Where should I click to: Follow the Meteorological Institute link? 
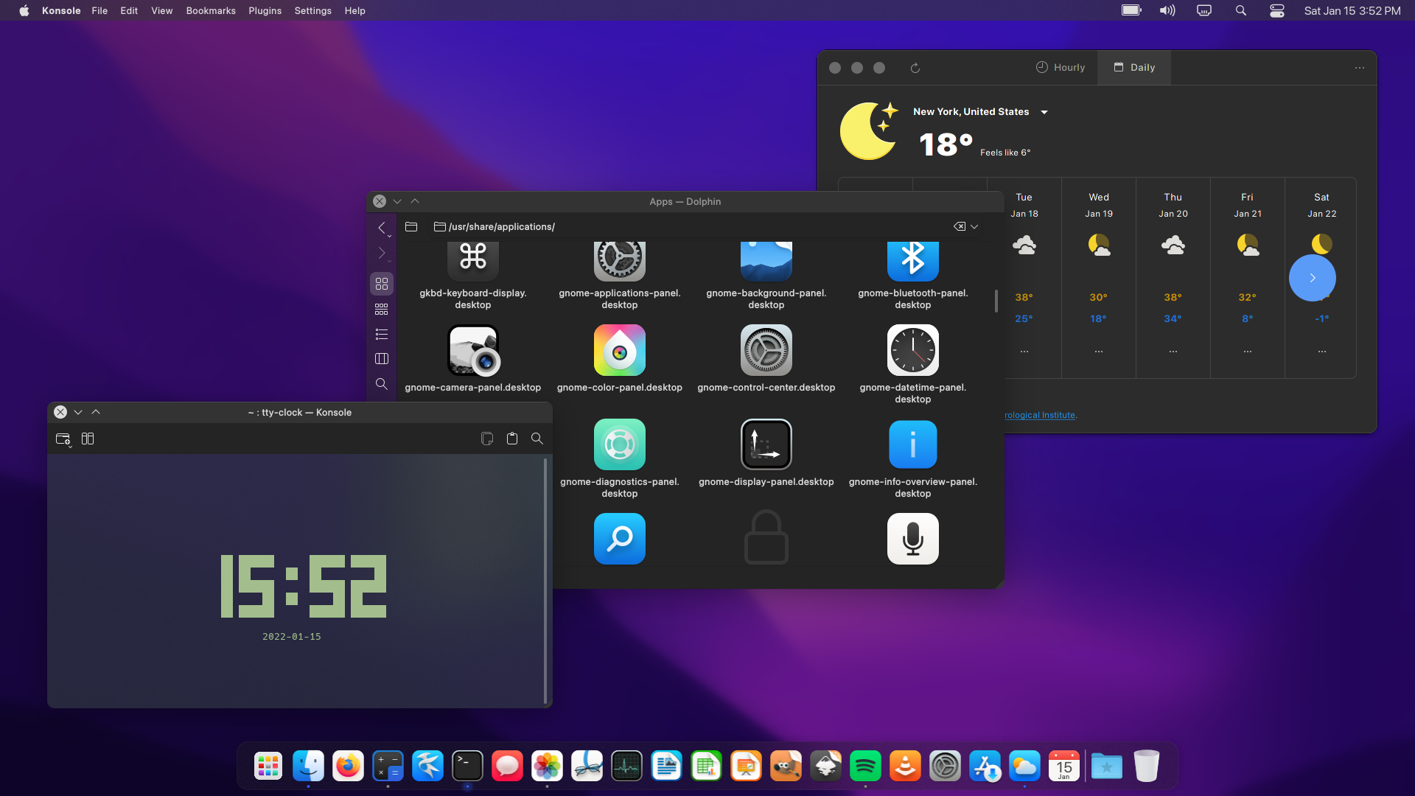(1039, 416)
